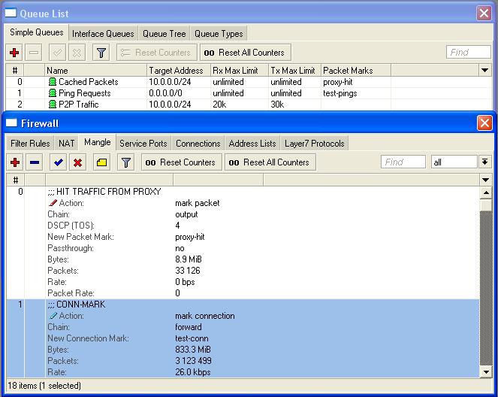
Task: Expand the Queue List column selector arrow
Action: (x=486, y=70)
